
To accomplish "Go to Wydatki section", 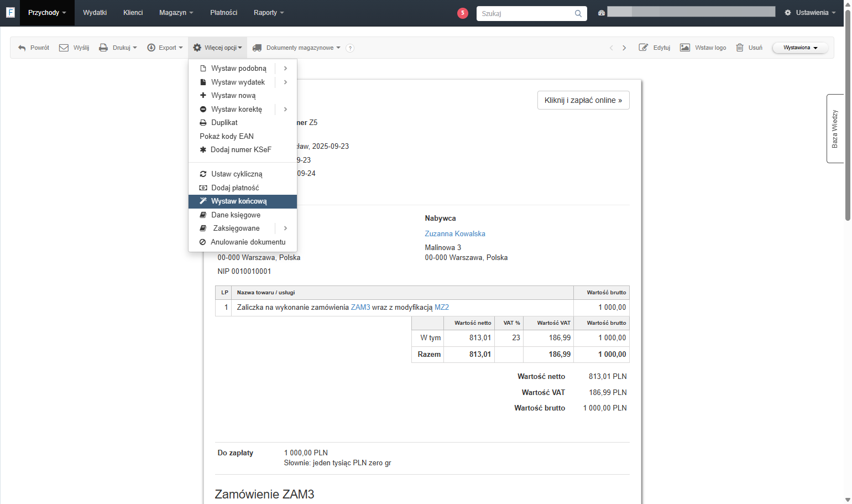I will (x=95, y=13).
